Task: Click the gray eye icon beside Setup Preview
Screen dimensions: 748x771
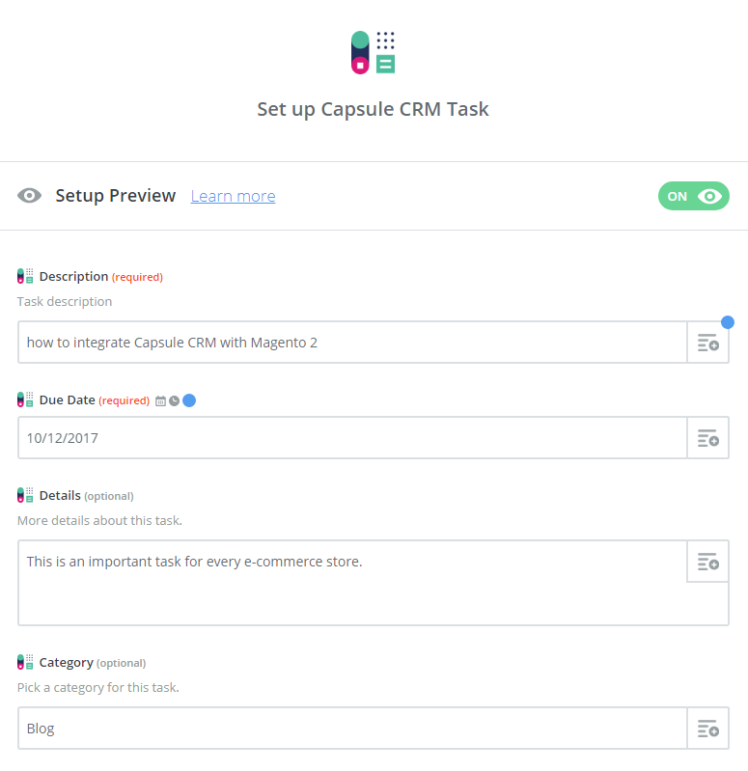Action: (x=30, y=196)
